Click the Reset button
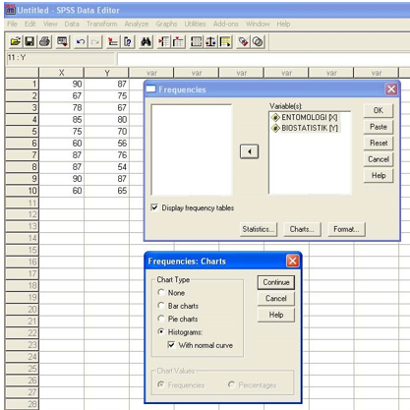The image size is (410, 410). (379, 143)
